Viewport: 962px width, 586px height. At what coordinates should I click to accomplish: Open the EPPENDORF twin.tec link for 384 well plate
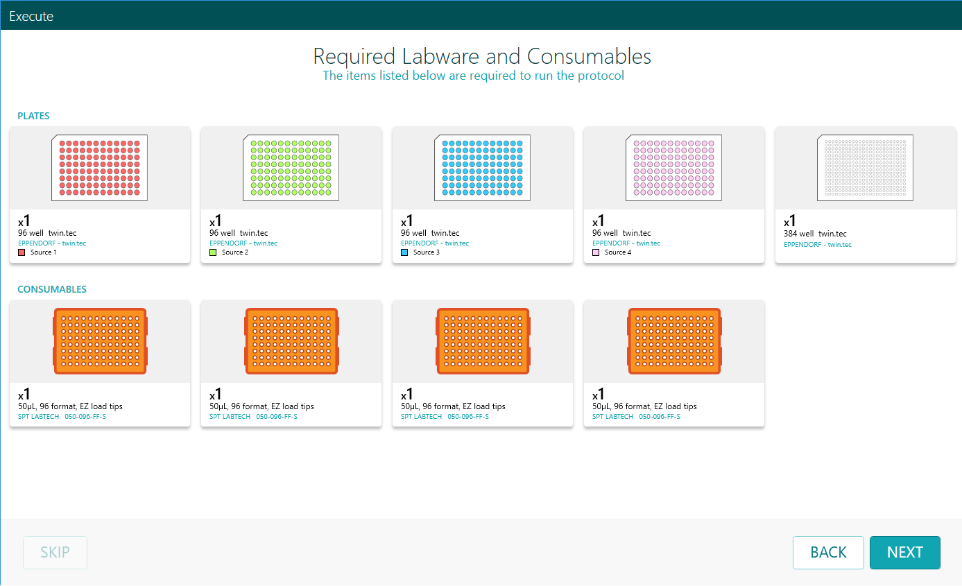tap(816, 244)
